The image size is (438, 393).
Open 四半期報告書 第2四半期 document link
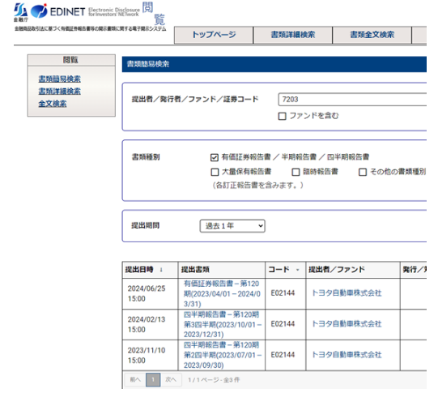(x=222, y=355)
